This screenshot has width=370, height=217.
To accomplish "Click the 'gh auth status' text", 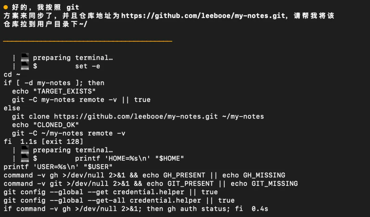I will coord(198,209).
